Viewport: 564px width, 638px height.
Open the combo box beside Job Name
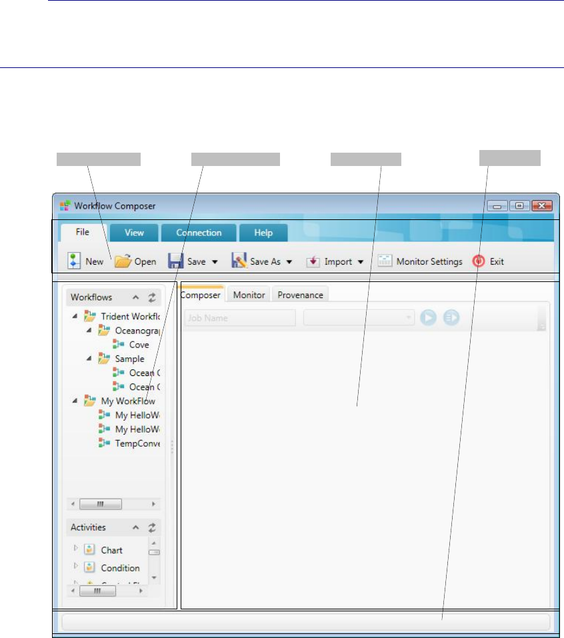pos(359,318)
